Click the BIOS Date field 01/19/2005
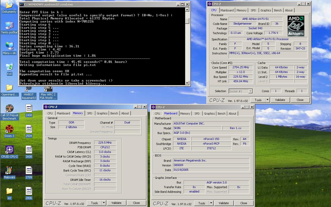 211,170
